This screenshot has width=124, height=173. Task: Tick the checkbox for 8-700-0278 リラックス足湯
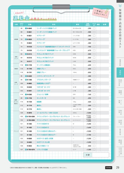(94, 150)
